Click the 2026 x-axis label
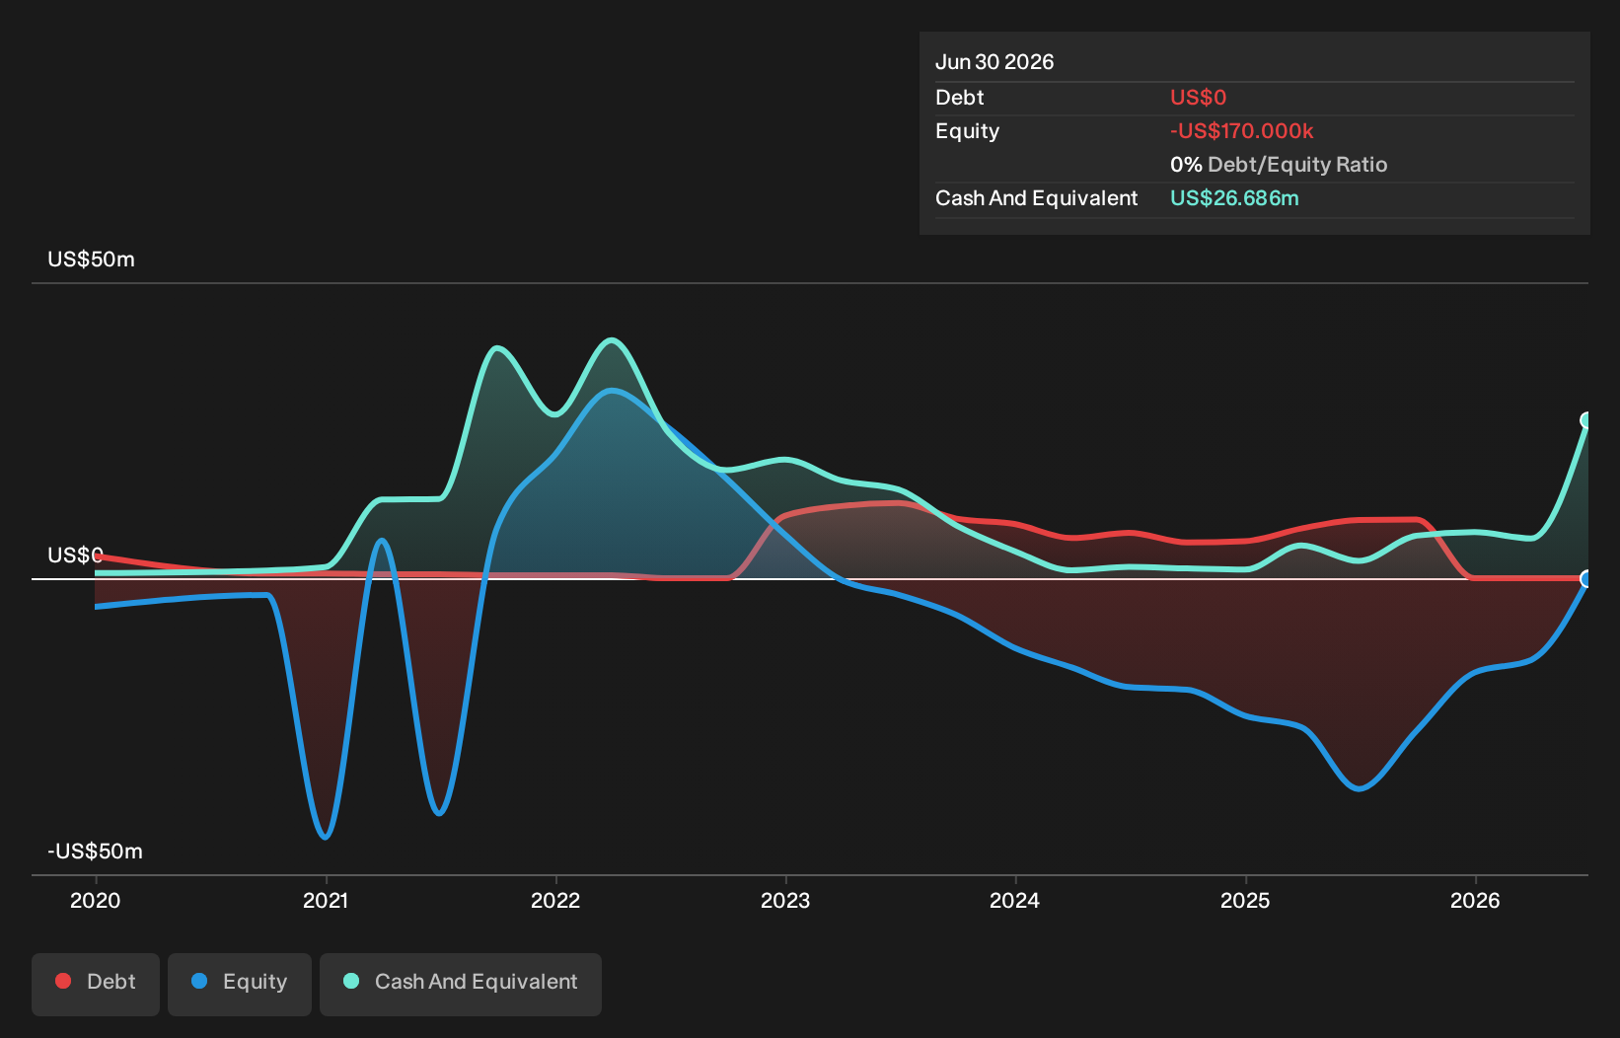 (x=1475, y=900)
